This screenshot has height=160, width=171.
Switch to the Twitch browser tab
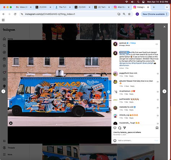[102, 7]
